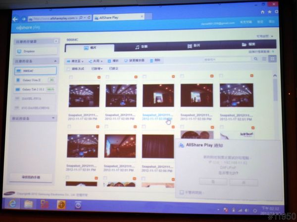Open Dropbox storage in the sidebar
Viewport: 297px width, 222px height.
point(36,51)
